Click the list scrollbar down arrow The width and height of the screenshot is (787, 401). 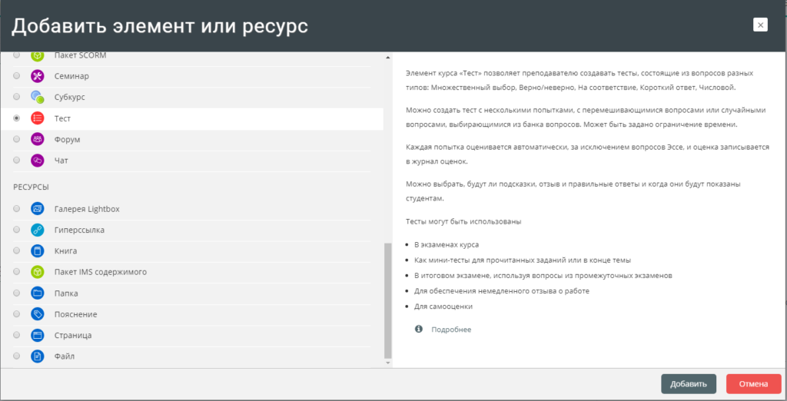click(x=387, y=362)
